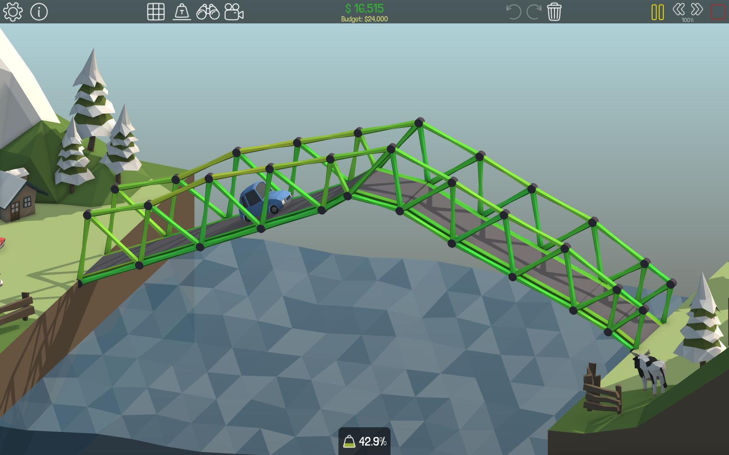Slow down simulation with left chevrons
Image resolution: width=729 pixels, height=455 pixels.
coord(678,9)
